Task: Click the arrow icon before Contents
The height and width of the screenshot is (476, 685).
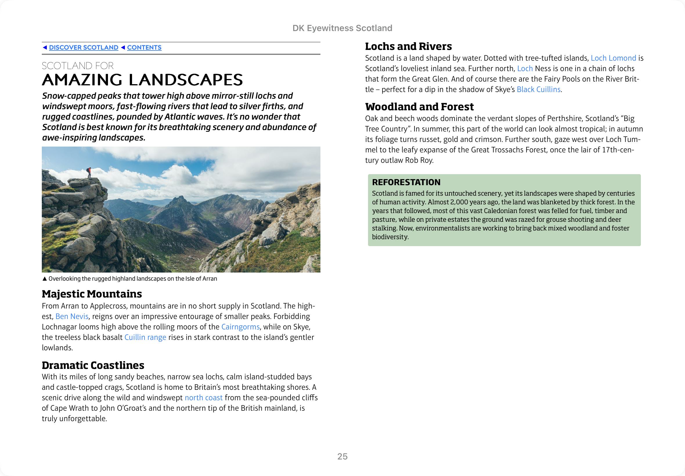Action: (123, 47)
